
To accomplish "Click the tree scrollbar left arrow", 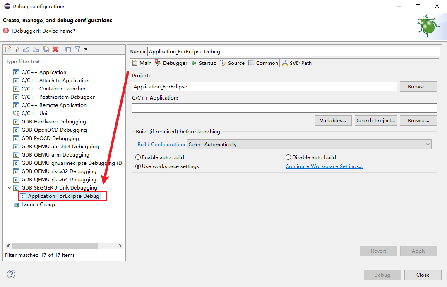I will pos(8,246).
